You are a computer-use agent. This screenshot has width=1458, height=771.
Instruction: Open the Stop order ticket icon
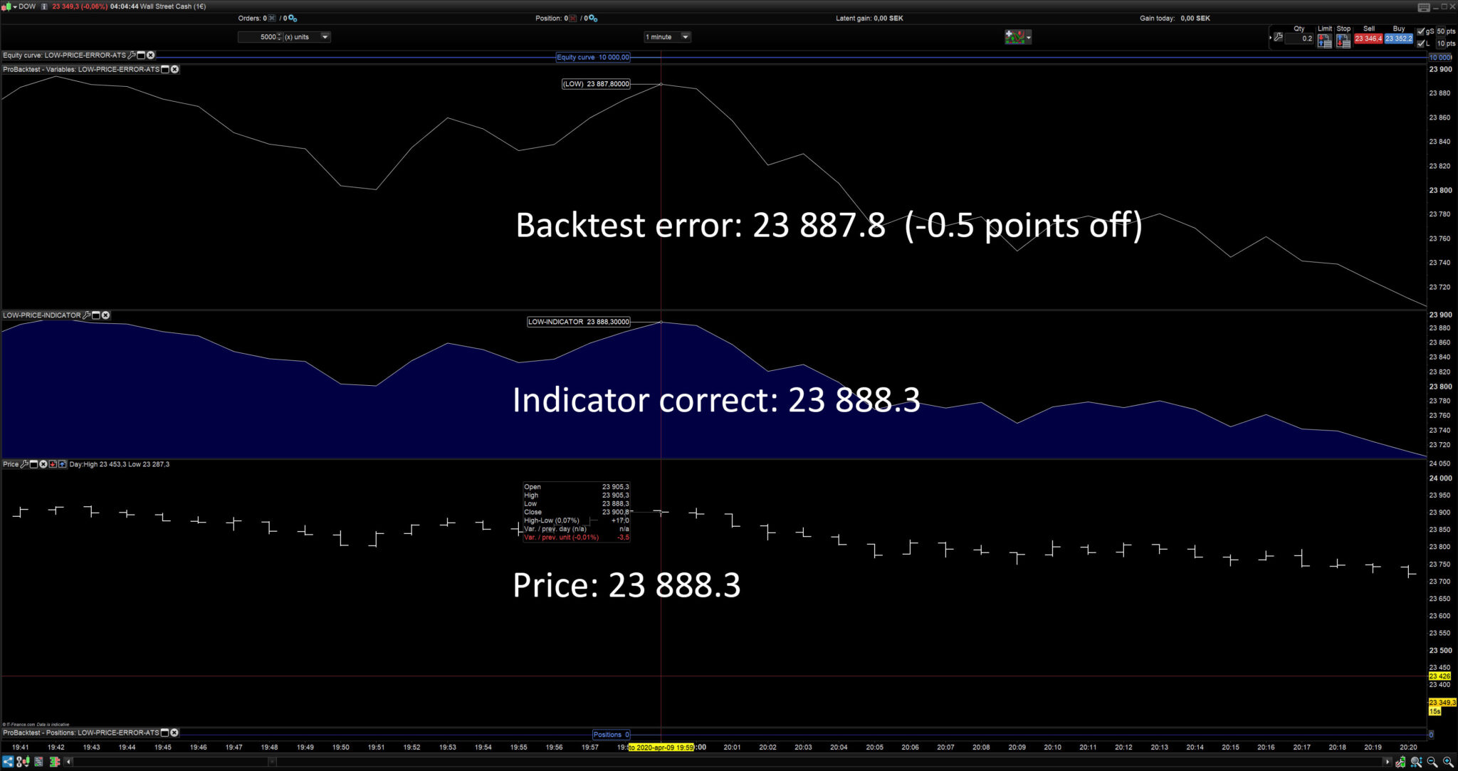point(1343,41)
